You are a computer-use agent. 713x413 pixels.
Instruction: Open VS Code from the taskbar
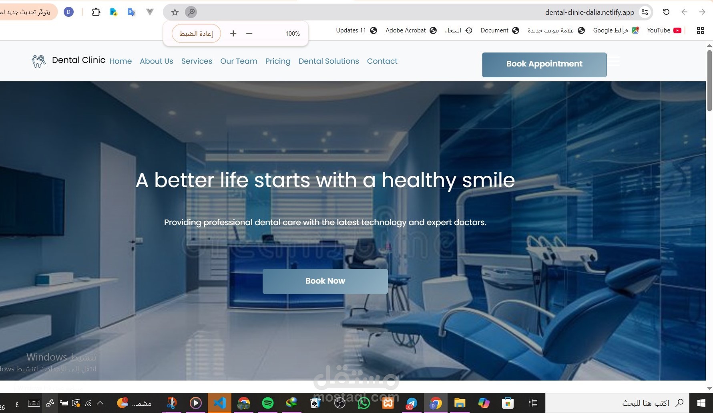(x=220, y=403)
